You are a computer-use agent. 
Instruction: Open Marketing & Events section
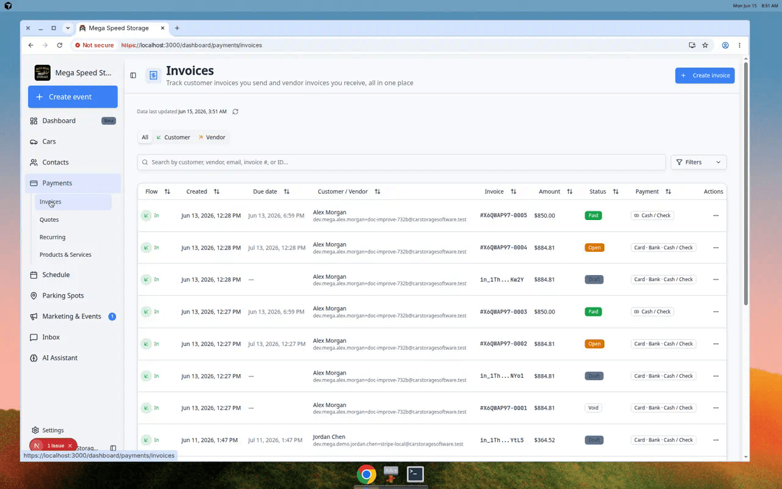[x=73, y=317]
